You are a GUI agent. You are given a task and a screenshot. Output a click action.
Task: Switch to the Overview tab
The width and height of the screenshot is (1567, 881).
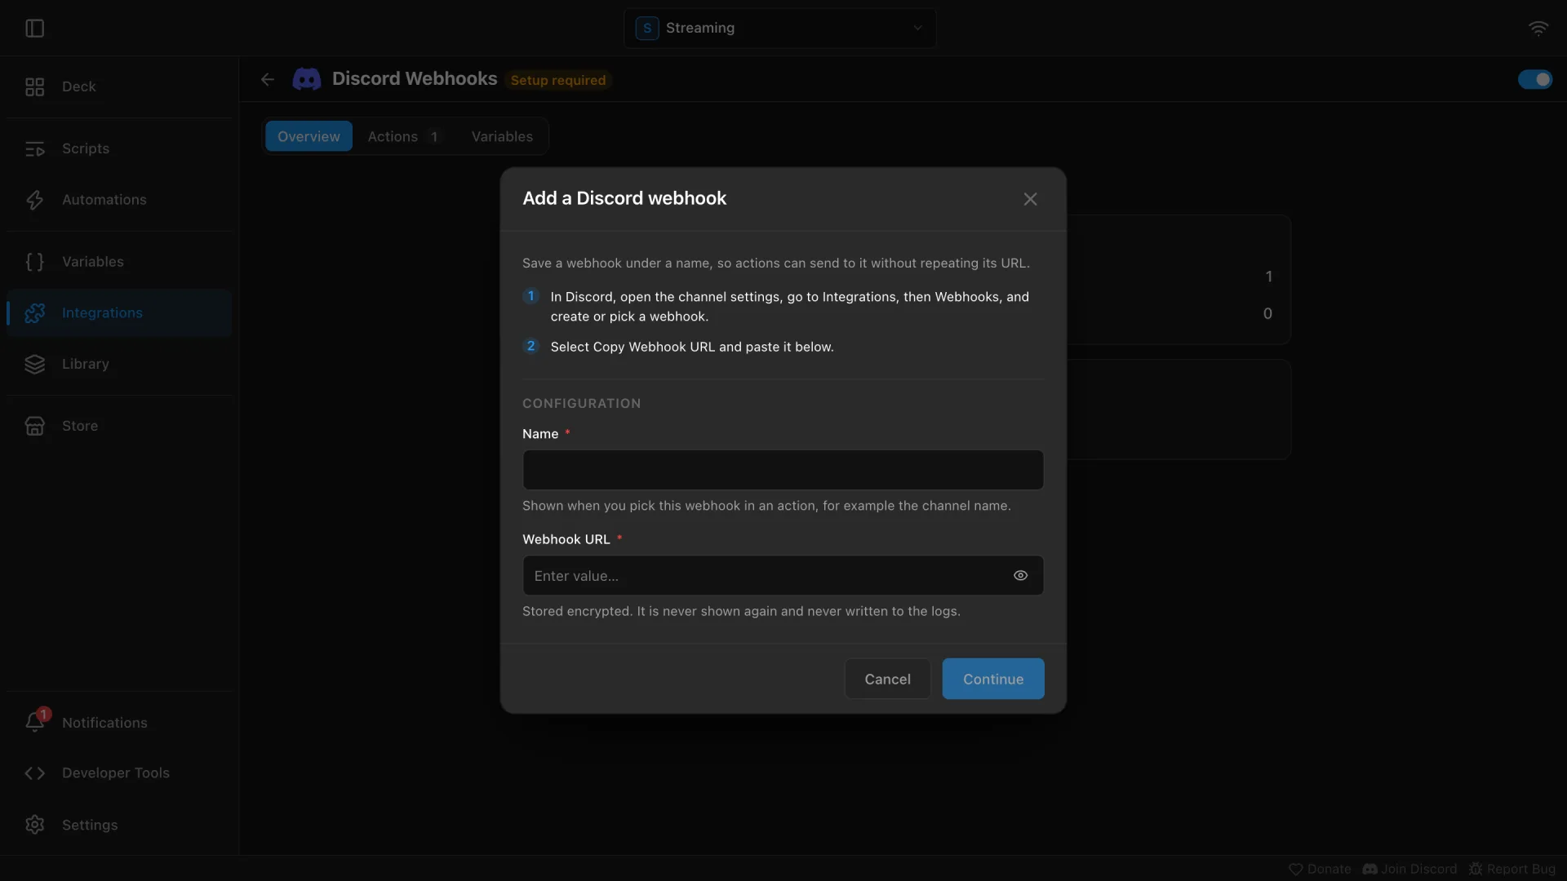click(x=309, y=136)
